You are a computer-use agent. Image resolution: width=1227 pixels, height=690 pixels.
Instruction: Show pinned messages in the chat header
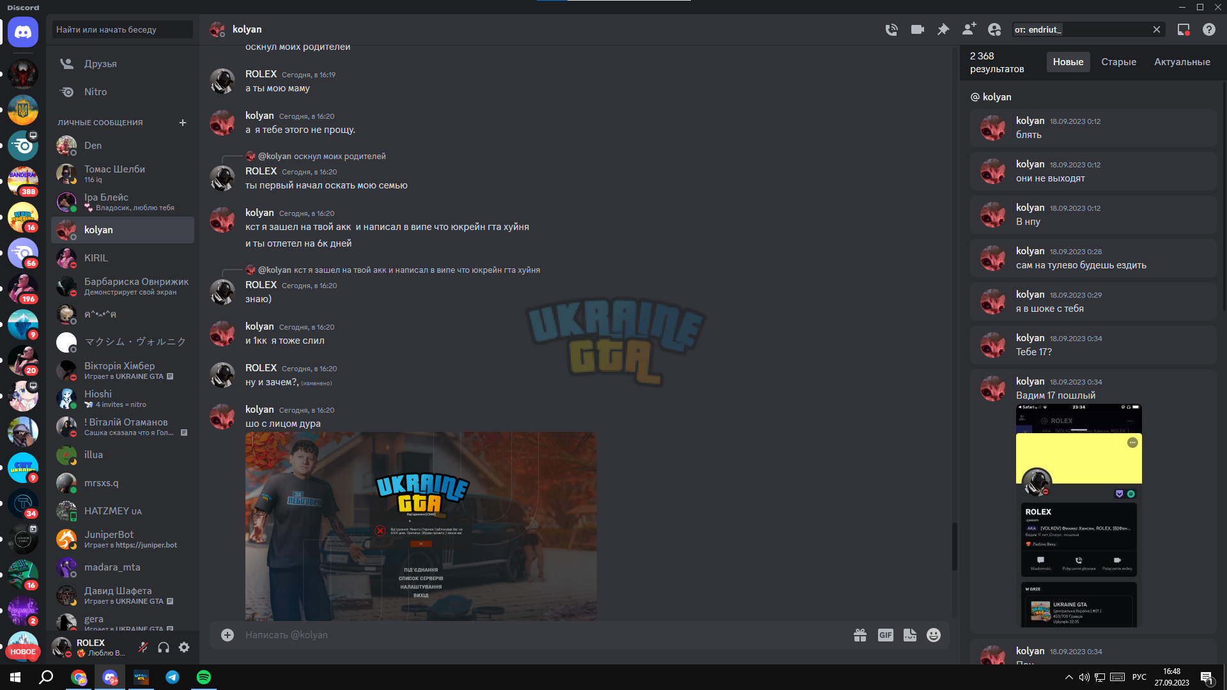(x=943, y=29)
